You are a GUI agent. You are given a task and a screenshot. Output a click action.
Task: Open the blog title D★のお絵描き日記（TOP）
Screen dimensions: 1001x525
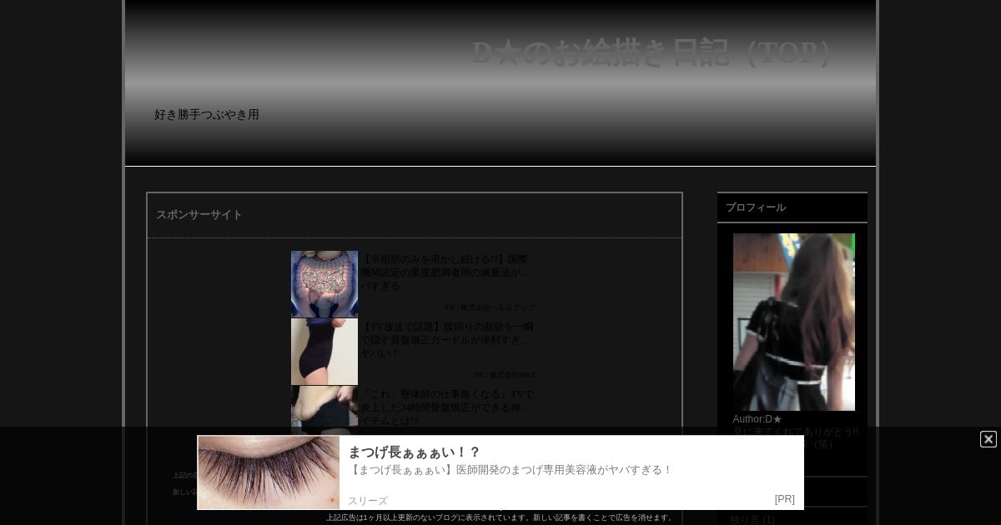pos(651,52)
